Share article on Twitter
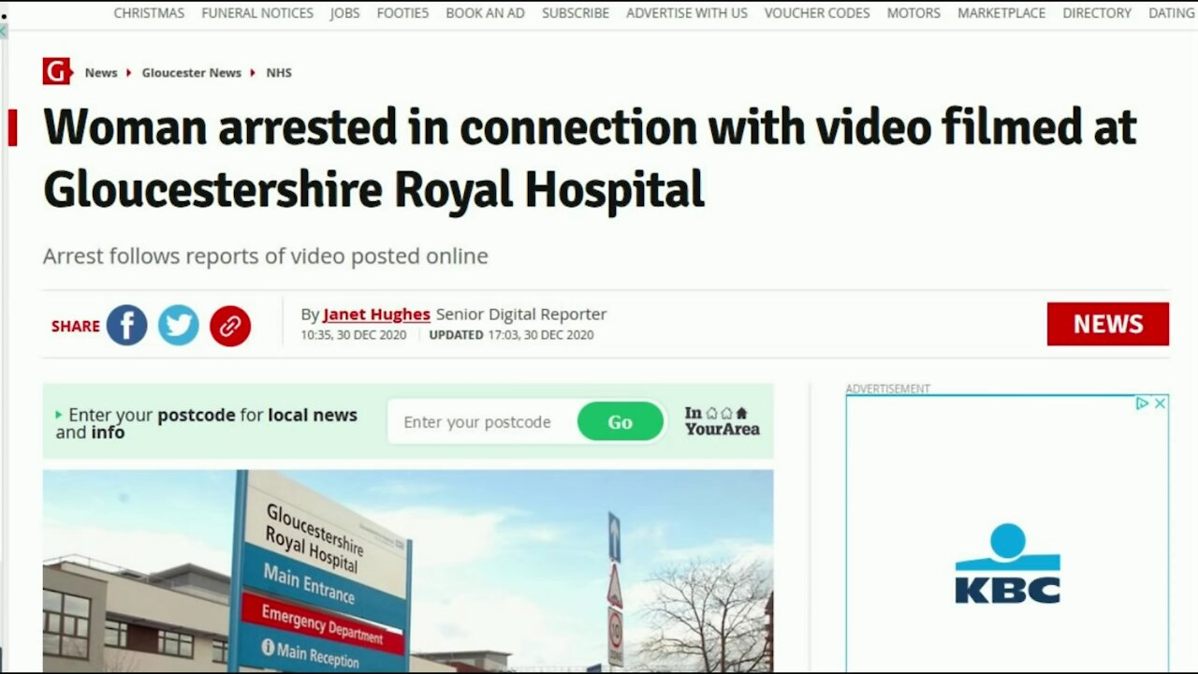1198x674 pixels. [178, 326]
